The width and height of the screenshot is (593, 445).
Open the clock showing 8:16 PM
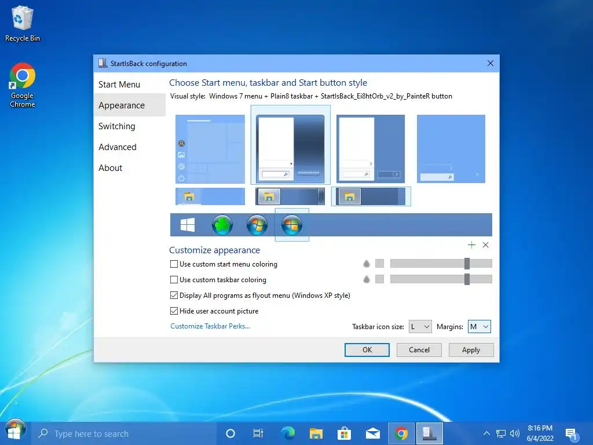click(x=540, y=433)
